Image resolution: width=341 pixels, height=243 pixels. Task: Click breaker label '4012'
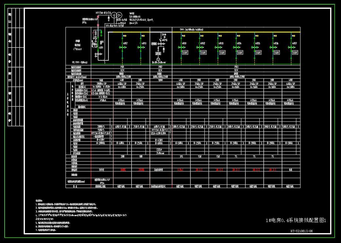click(x=126, y=43)
